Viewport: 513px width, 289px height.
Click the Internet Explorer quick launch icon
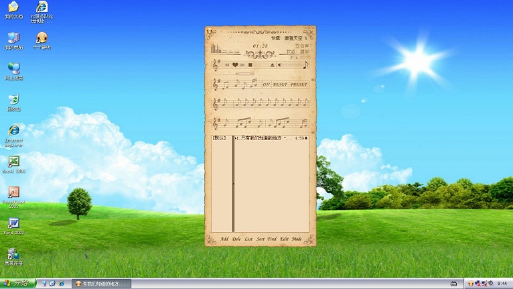(62, 284)
